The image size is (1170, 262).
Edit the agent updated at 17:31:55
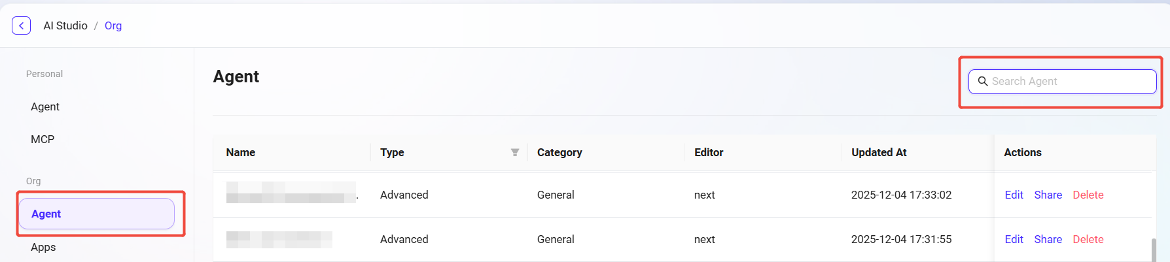click(1014, 239)
